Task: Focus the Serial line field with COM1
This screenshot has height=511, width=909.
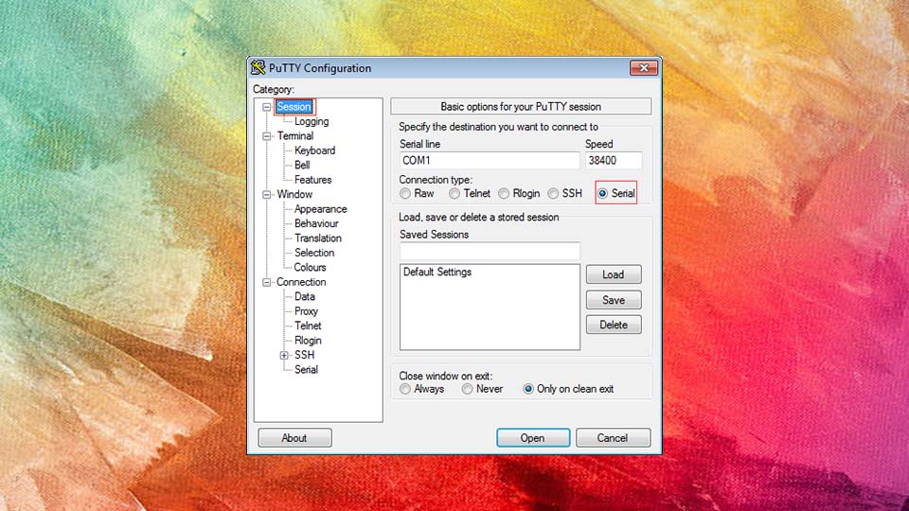Action: [490, 161]
